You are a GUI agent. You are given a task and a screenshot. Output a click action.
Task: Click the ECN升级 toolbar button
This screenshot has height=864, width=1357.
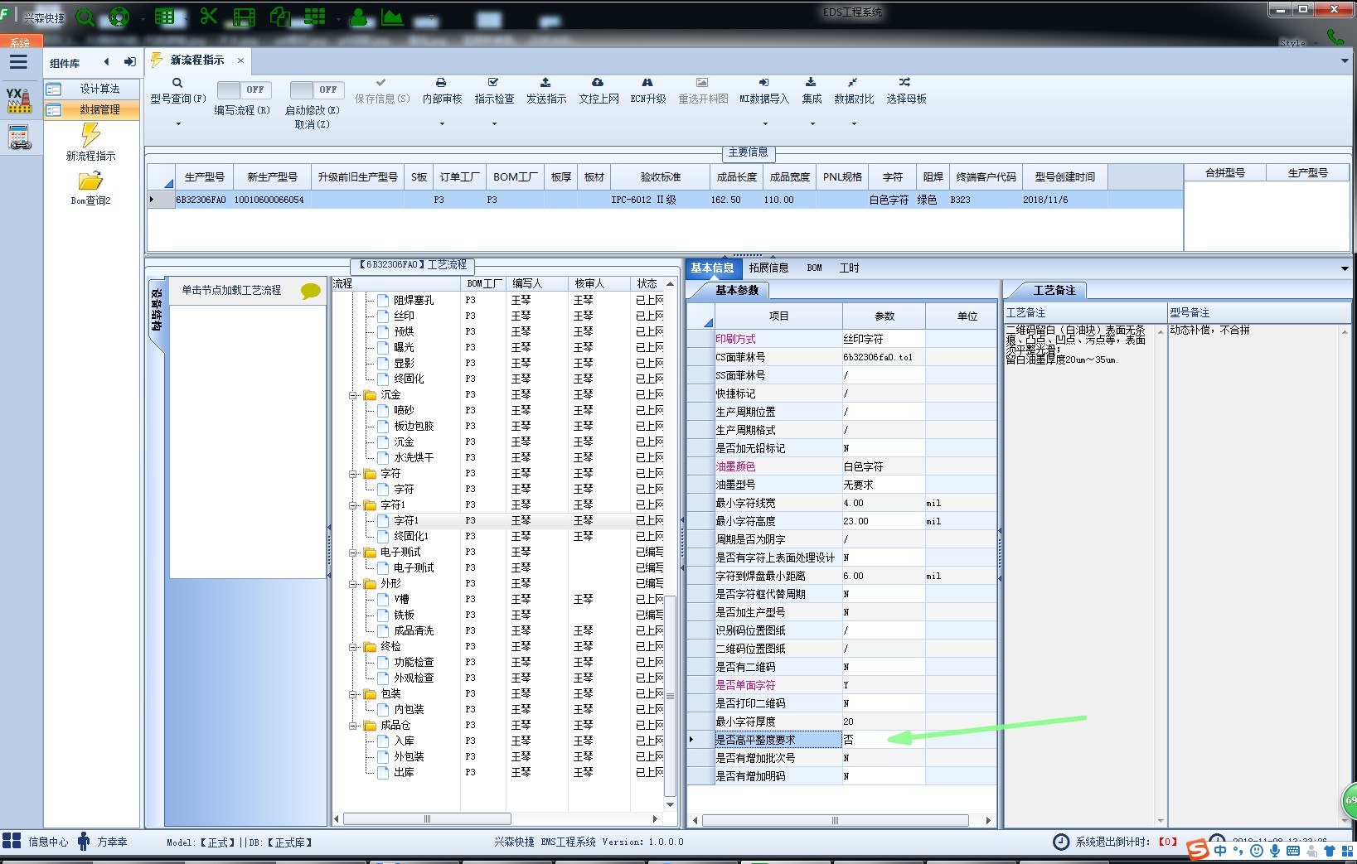click(648, 91)
